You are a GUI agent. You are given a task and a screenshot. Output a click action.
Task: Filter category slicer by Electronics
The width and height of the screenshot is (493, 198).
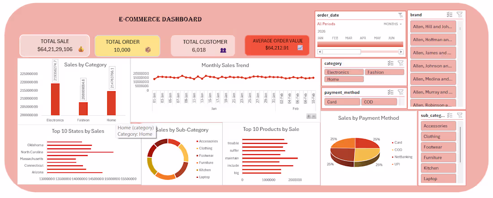tap(344, 72)
